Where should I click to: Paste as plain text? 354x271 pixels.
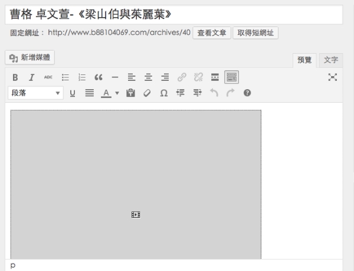click(131, 93)
